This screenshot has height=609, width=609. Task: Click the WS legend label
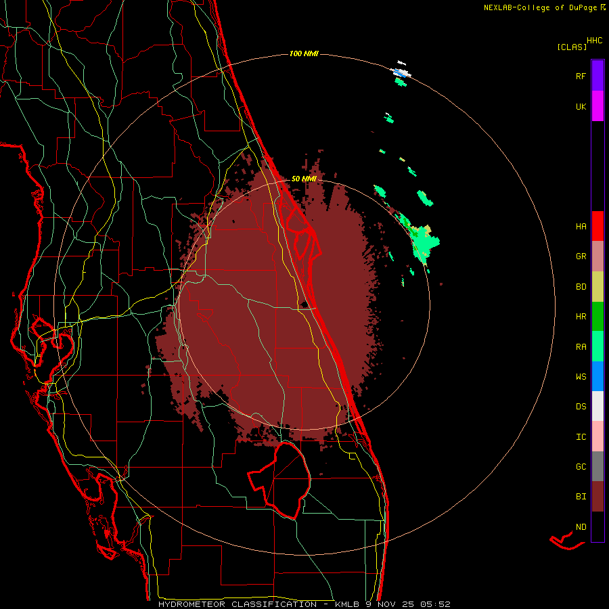click(x=581, y=377)
